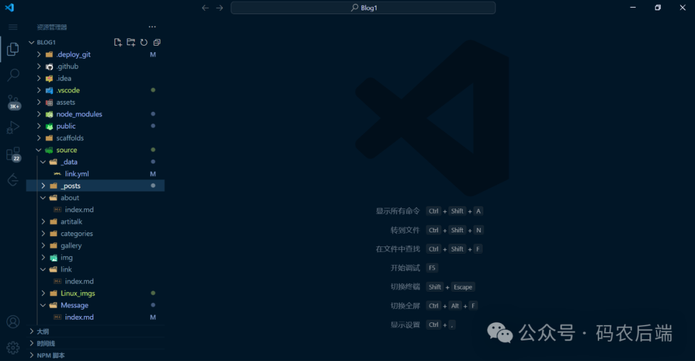Screen dimensions: 695x361
Task: Expand the .deploy_git folder
Action: pyautogui.click(x=39, y=54)
